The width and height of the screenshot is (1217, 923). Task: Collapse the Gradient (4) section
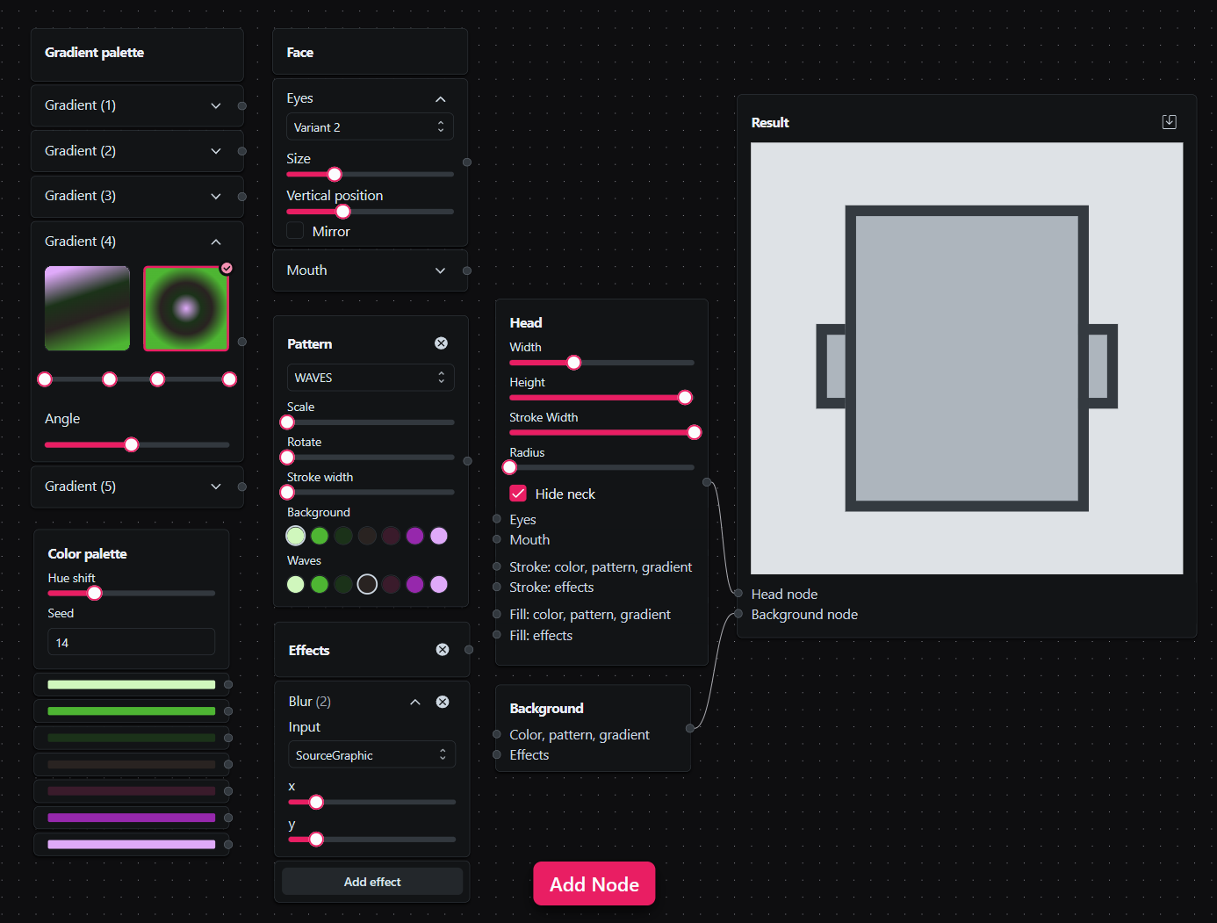pos(216,242)
